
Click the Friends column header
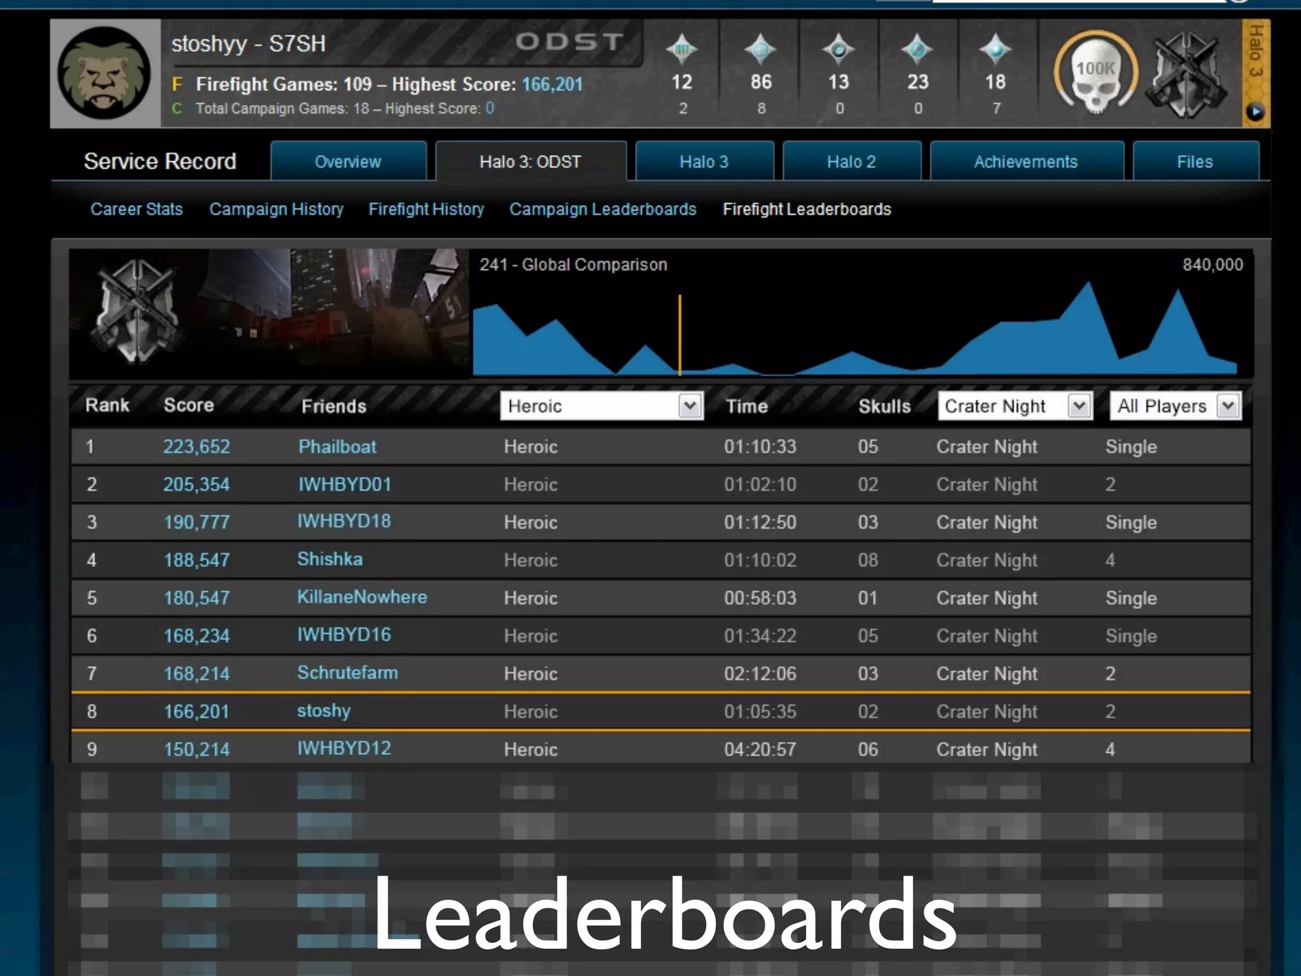point(334,406)
